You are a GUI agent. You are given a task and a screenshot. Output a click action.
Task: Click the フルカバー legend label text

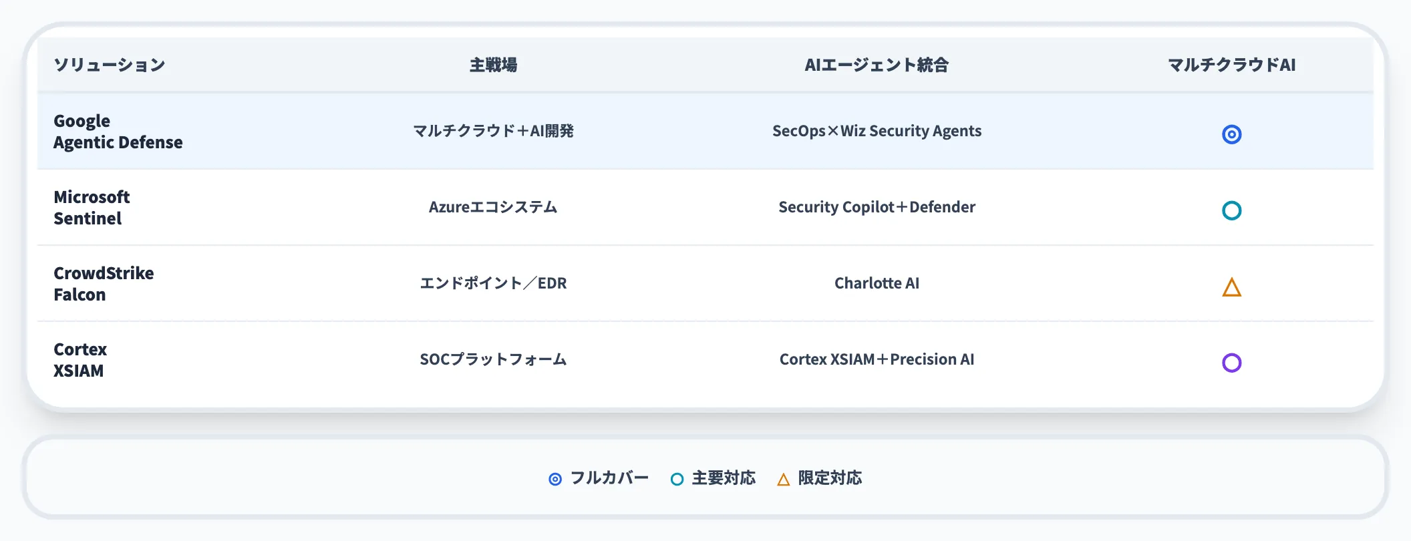click(609, 478)
